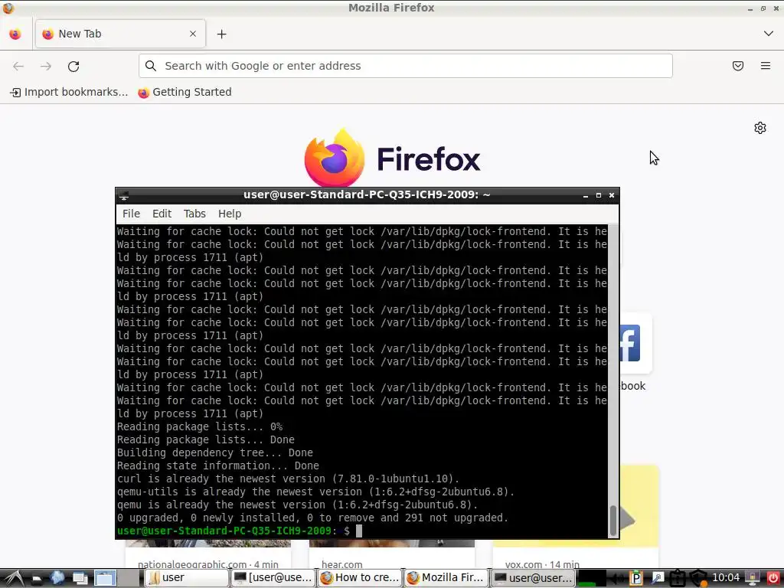Open the terminal Tabs menu
This screenshot has width=784, height=588.
pyautogui.click(x=194, y=214)
